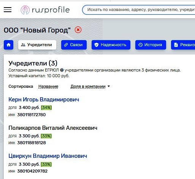The height and width of the screenshot is (179, 195).
Task: Click the shield icon in Надежность
Action: [x=97, y=45]
